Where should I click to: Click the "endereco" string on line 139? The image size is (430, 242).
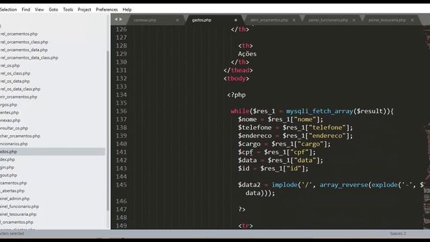coord(327,136)
